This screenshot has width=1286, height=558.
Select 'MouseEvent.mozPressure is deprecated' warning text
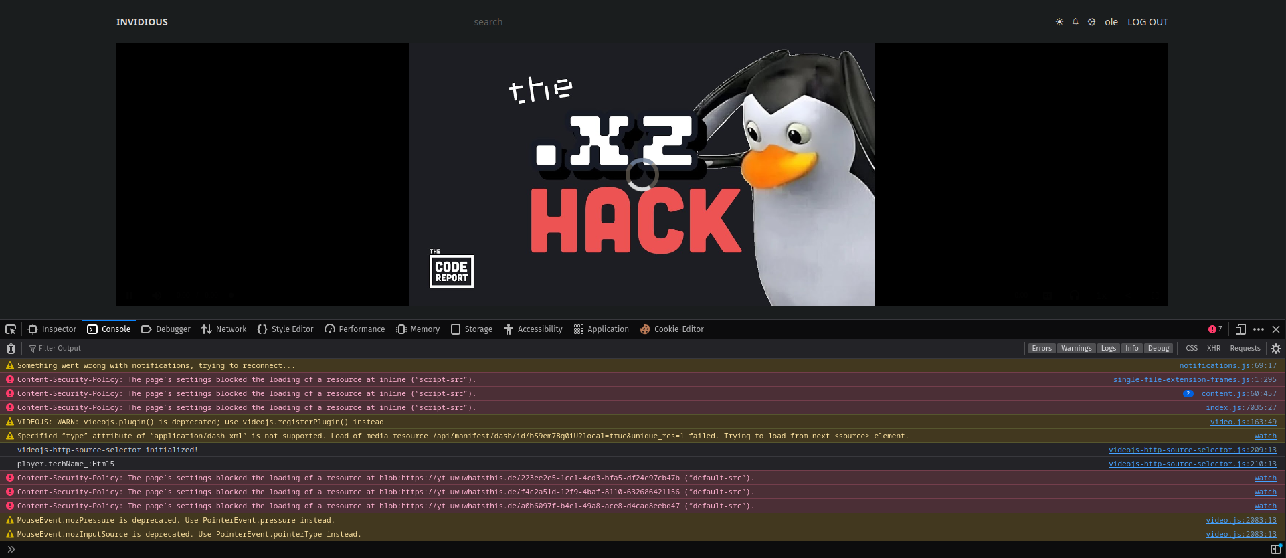point(176,520)
